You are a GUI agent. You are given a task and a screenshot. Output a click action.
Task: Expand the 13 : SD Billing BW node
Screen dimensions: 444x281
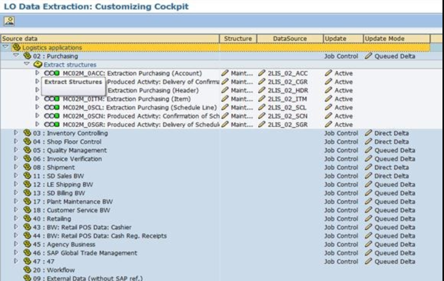pyautogui.click(x=16, y=193)
